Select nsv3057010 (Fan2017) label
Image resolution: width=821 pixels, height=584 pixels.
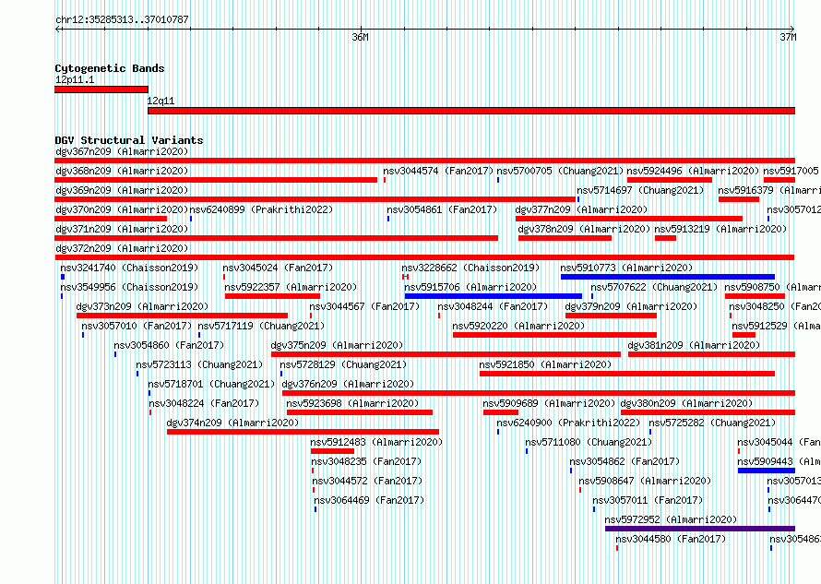tap(137, 326)
